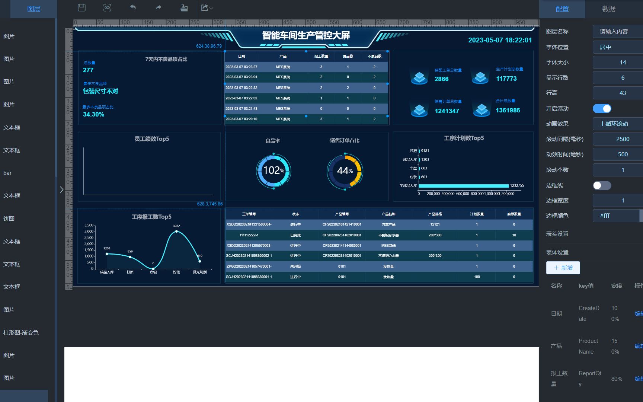Click the 277 total count value

[88, 70]
